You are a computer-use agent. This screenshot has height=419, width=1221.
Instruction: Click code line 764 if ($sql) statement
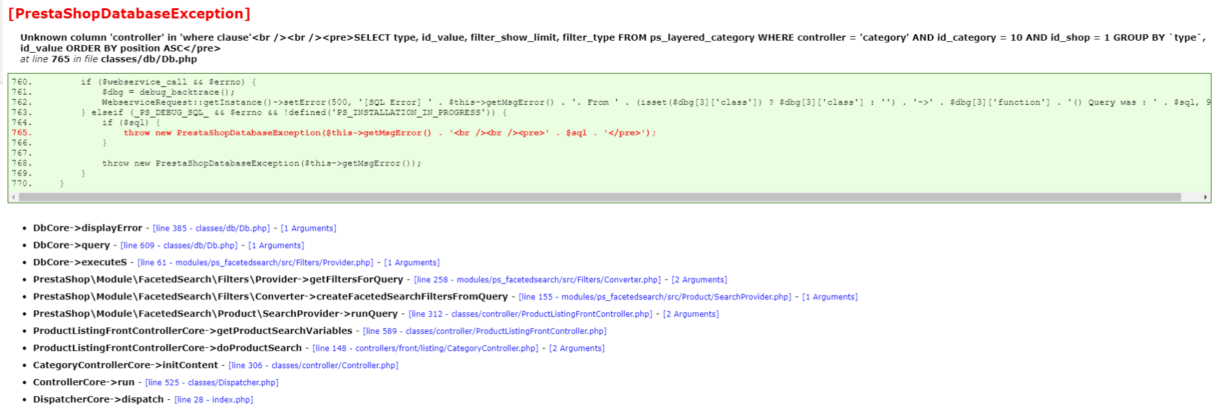(131, 123)
